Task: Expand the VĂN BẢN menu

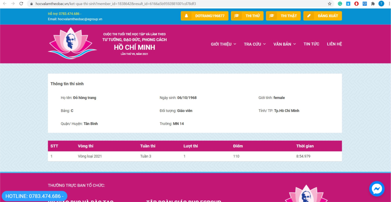Action: [x=285, y=44]
